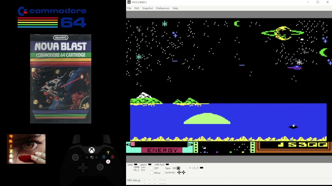This screenshot has width=332, height=186.
Task: Click the green dome island in water
Action: pyautogui.click(x=207, y=119)
